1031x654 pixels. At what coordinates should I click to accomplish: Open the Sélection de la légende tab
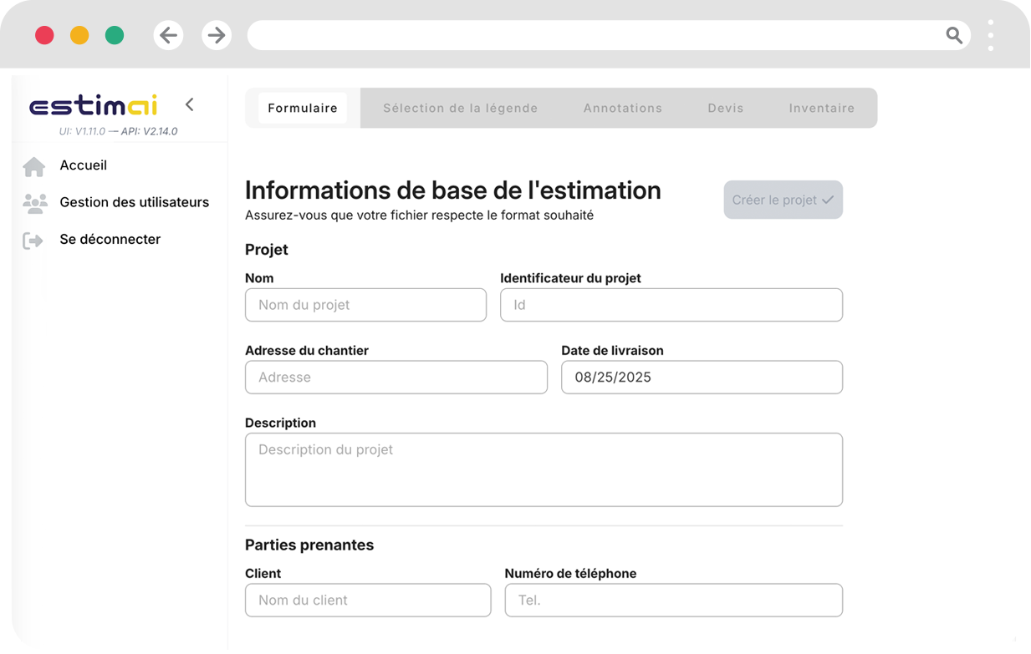(461, 108)
